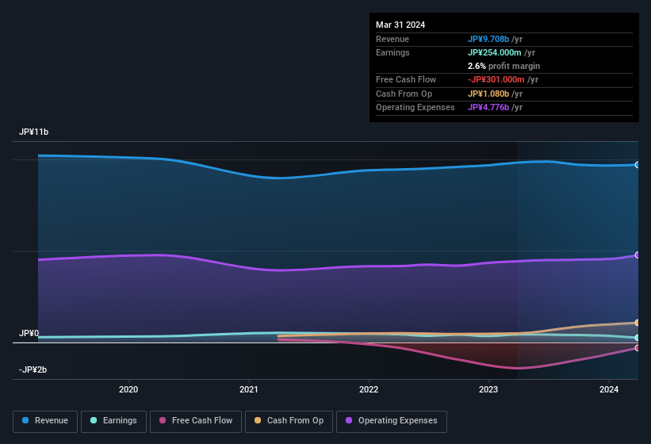Toggle the Earnings legend button
The width and height of the screenshot is (651, 444).
click(x=113, y=421)
